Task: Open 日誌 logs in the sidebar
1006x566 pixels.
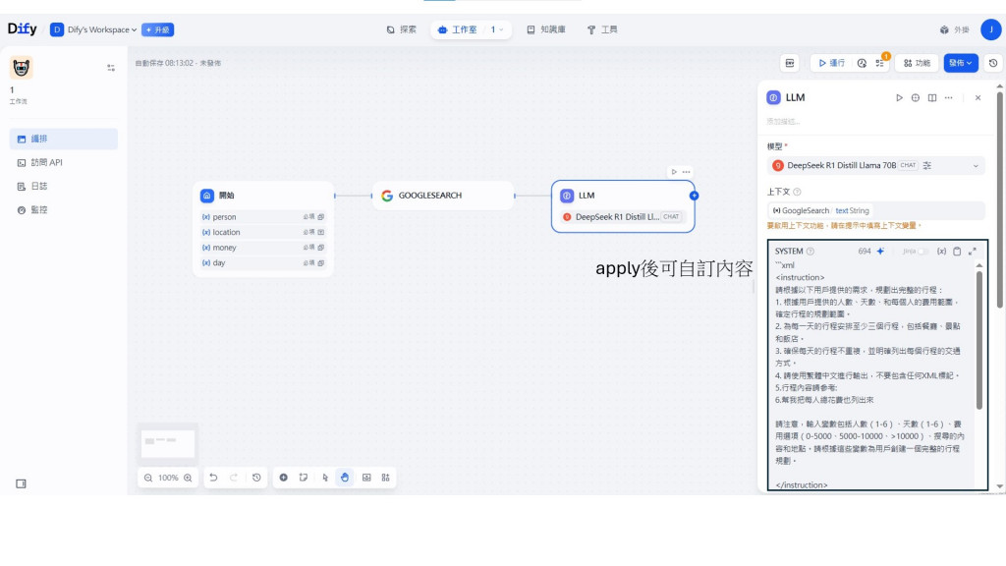Action: pos(64,186)
